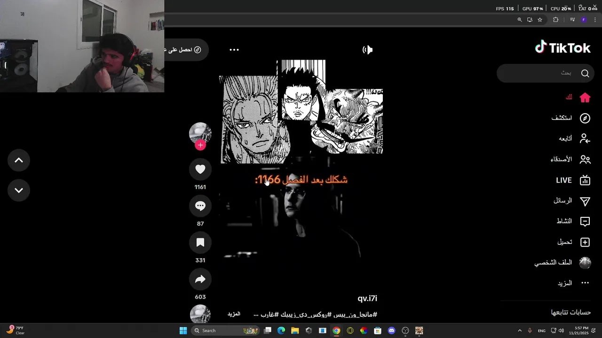Viewport: 602px width, 338px height.
Task: Open Microsoft Store from the taskbar
Action: pyautogui.click(x=378, y=330)
